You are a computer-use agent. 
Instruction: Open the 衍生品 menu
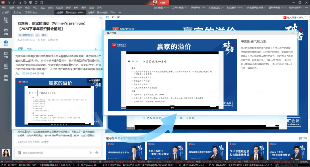point(59,7)
